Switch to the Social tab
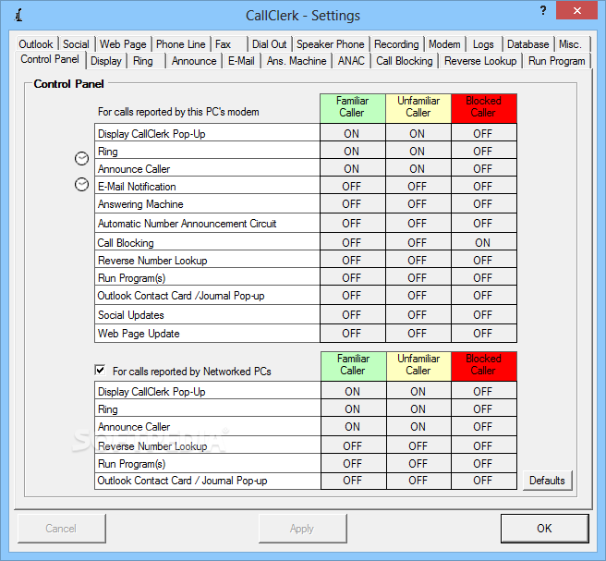 point(76,44)
